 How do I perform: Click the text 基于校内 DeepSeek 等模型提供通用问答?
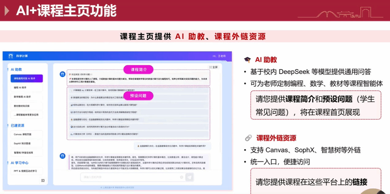point(311,72)
